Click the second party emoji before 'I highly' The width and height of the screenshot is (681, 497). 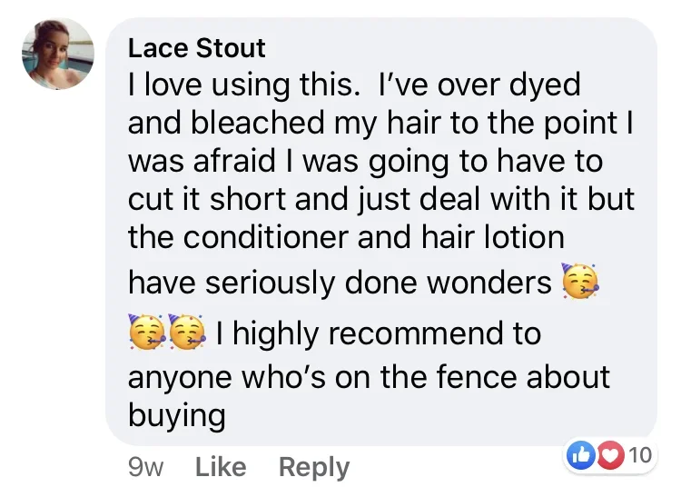188,332
